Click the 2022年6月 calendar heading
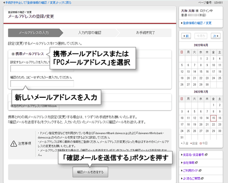 click(x=201, y=45)
